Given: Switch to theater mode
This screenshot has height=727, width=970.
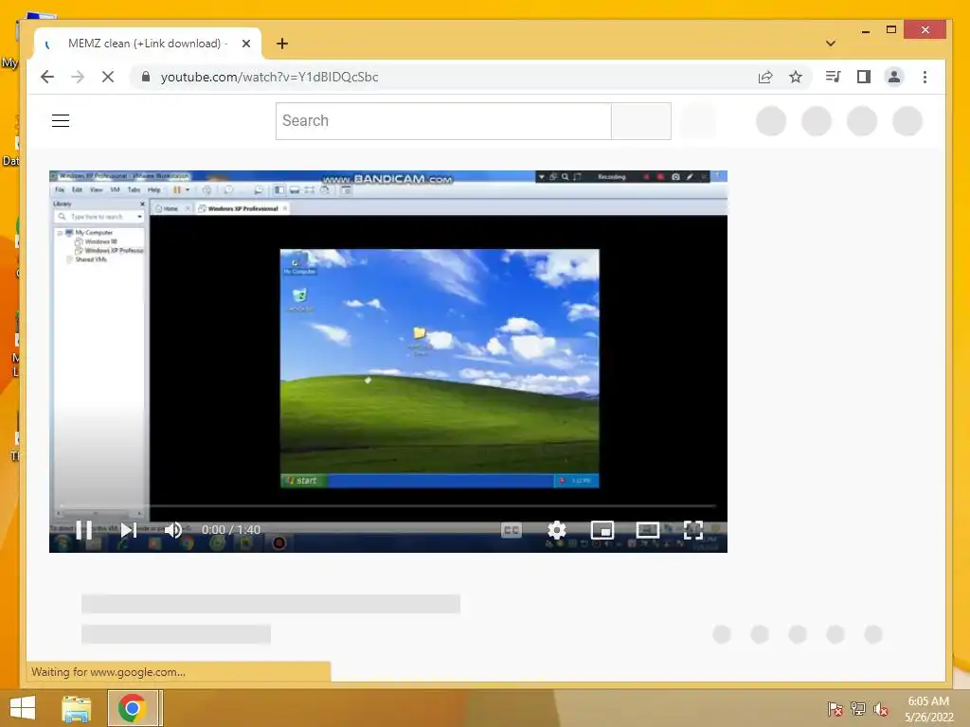Looking at the screenshot, I should point(648,530).
